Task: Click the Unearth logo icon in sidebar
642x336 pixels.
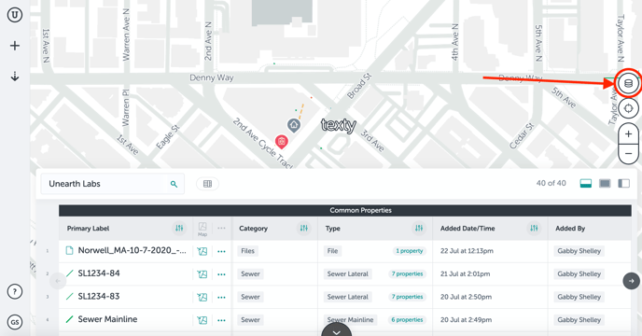Action: pyautogui.click(x=15, y=15)
